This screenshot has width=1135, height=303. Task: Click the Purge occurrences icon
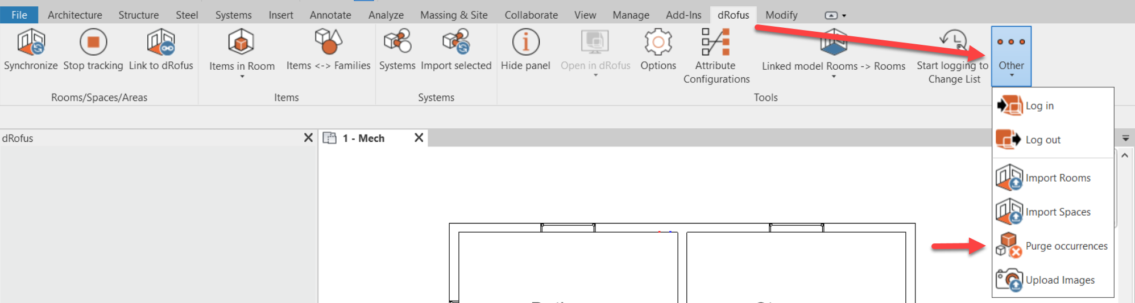1009,245
